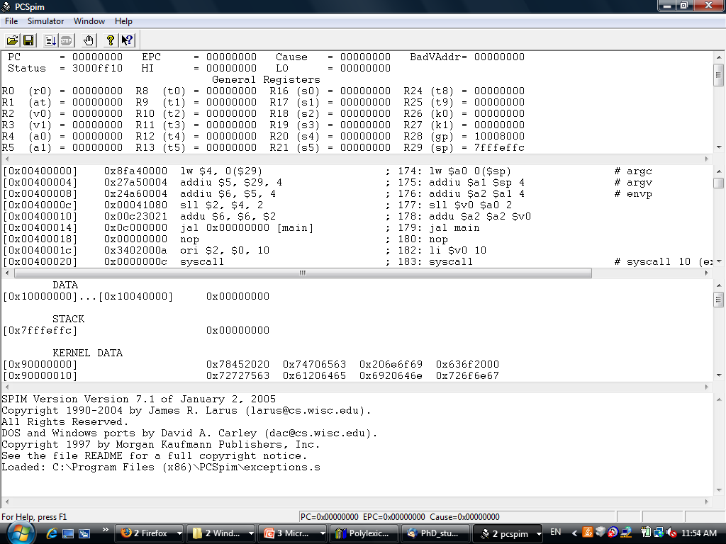Click the grayed STOP break icon
726x544 pixels.
66,40
